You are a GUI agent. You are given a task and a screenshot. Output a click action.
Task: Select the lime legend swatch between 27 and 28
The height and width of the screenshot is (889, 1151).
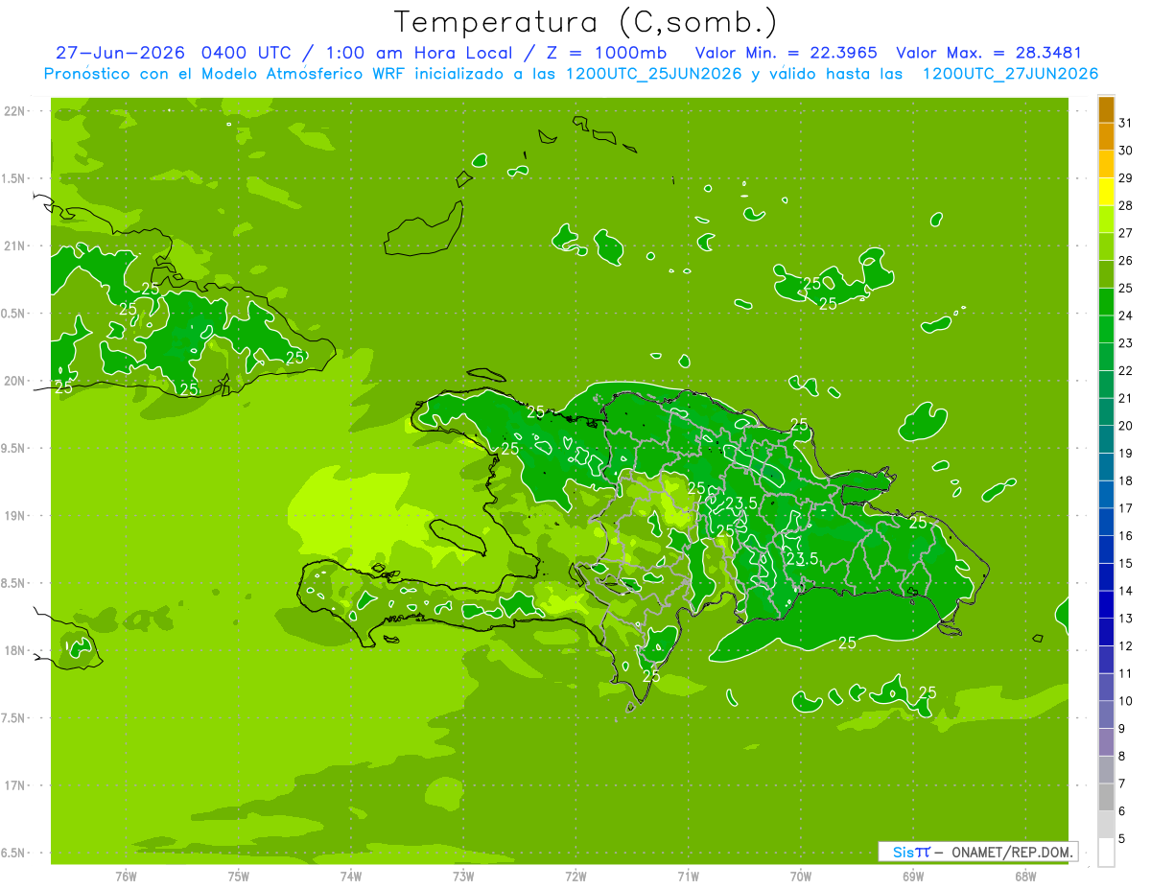[x=1106, y=220]
